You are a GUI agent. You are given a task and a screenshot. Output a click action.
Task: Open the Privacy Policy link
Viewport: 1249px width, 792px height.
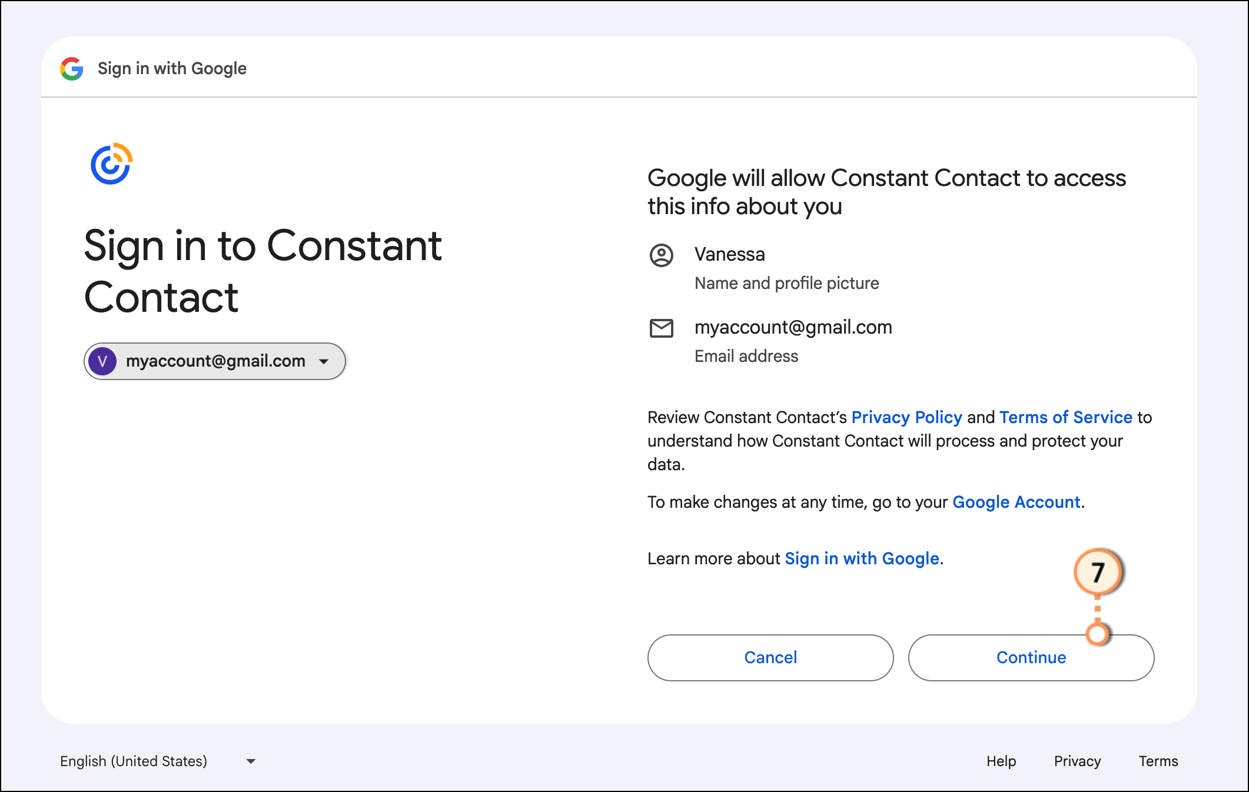[x=906, y=417]
